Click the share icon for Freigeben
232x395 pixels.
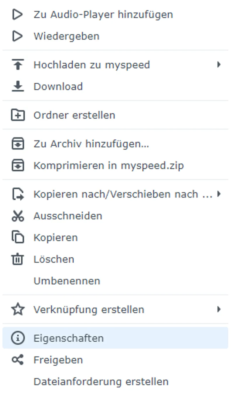17,360
